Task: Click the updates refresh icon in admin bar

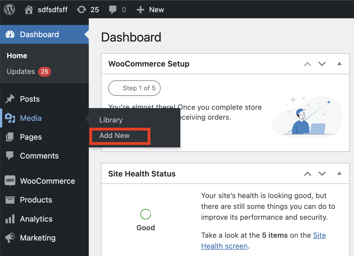Action: coord(81,10)
